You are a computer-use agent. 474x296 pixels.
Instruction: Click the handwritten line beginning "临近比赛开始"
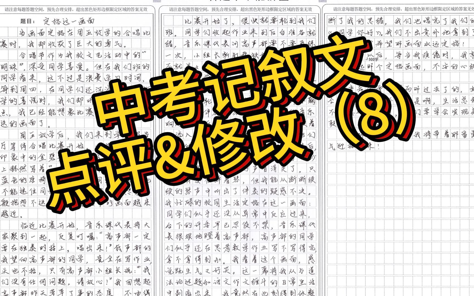point(85,225)
